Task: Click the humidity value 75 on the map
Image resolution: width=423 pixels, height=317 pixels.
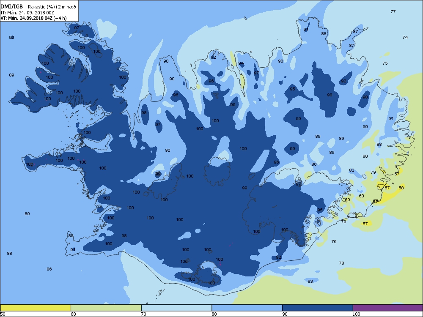Action: [385, 63]
